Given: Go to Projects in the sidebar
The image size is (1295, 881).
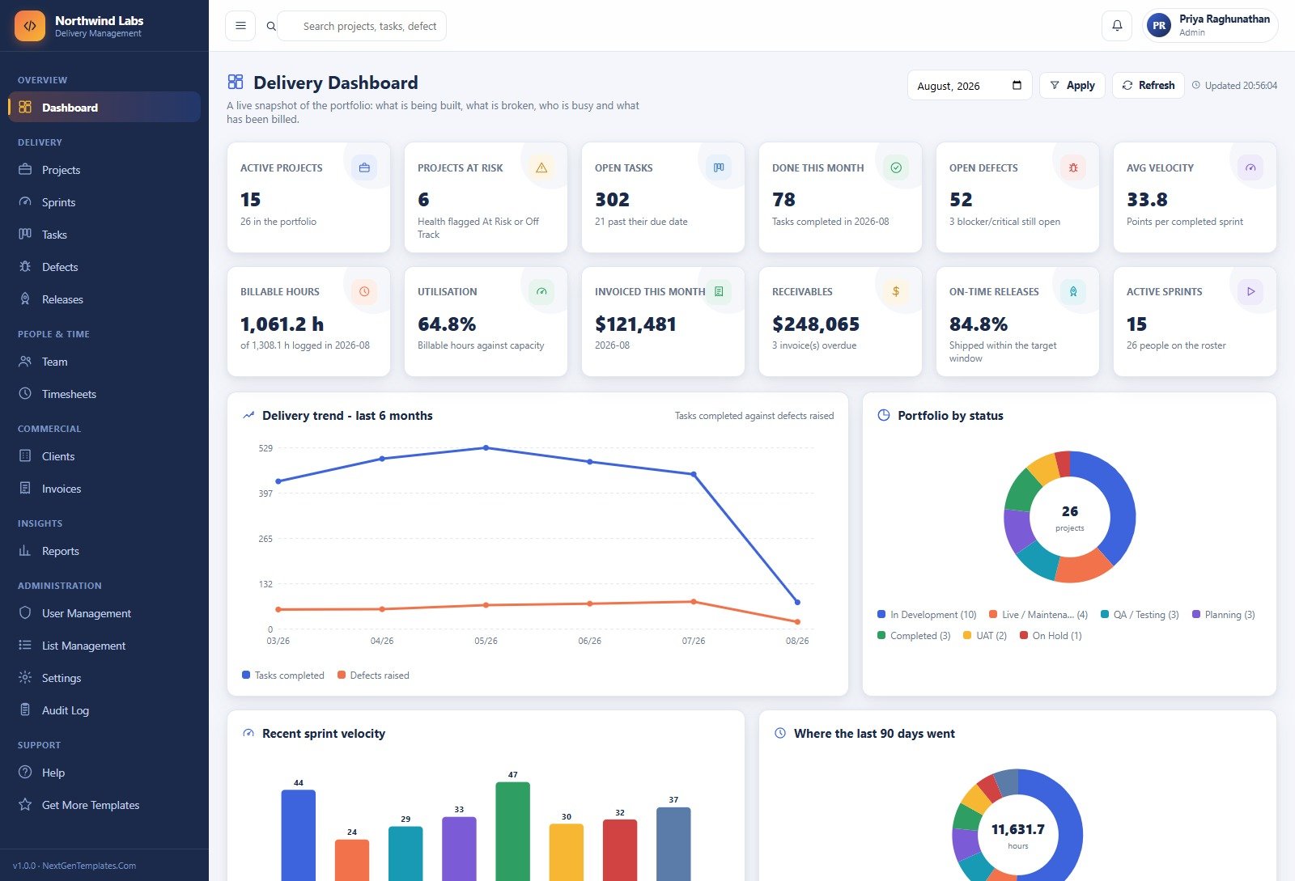Looking at the screenshot, I should point(104,170).
